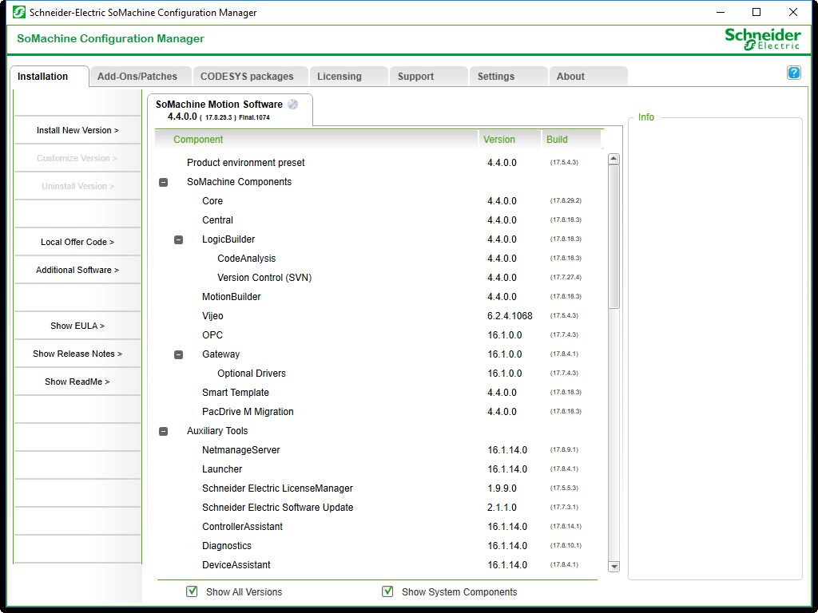Screen dimensions: 818x613
Task: Click Core build number 17.8.29.2
Action: pos(566,200)
